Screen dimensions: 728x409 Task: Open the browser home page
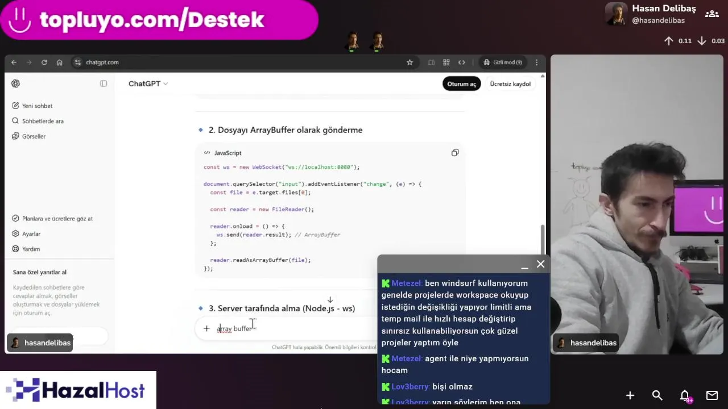tap(59, 62)
